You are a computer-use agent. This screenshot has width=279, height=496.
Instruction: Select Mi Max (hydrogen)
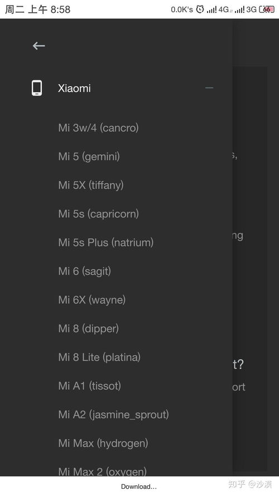click(x=103, y=444)
